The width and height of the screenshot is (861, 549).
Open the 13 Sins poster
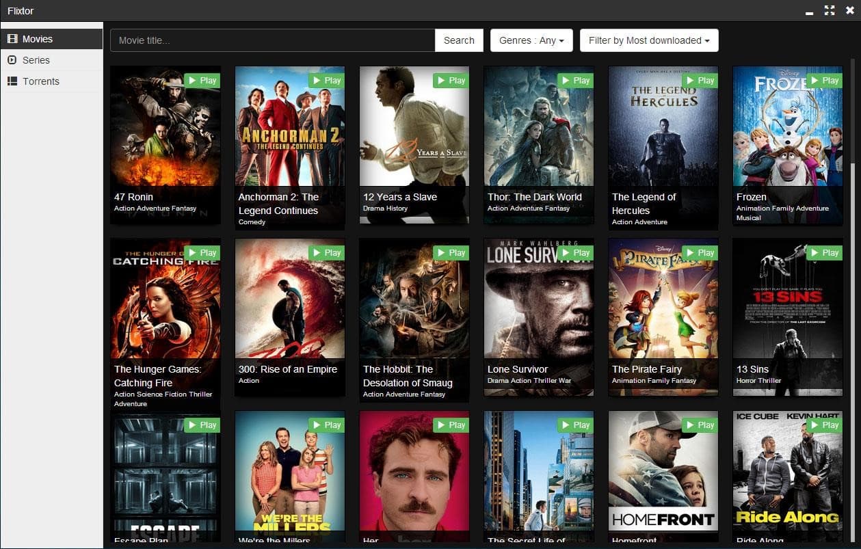click(x=788, y=317)
